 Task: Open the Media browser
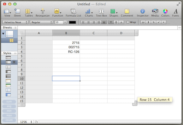coord(155,11)
